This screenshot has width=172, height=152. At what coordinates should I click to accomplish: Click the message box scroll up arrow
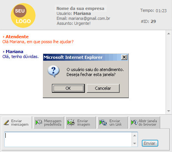tap(135, 136)
